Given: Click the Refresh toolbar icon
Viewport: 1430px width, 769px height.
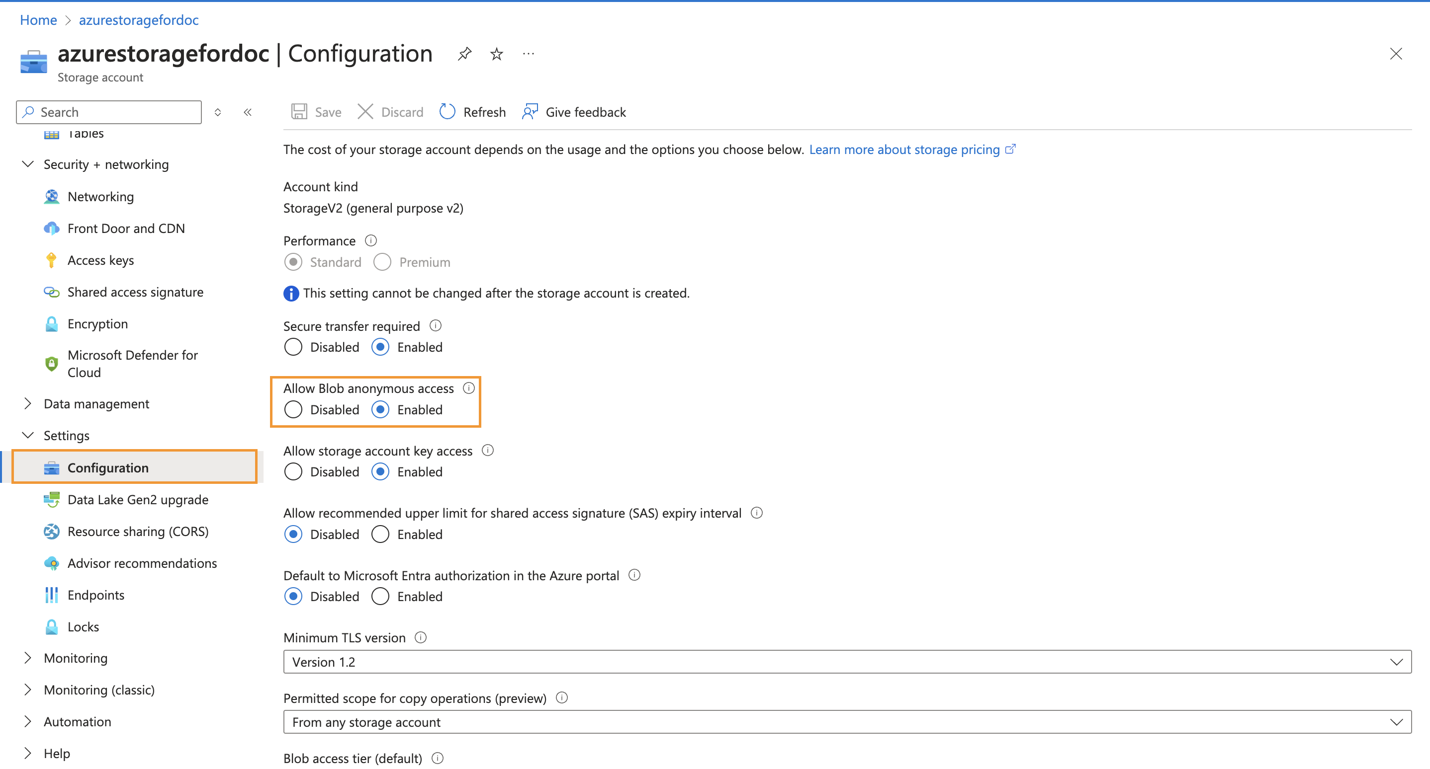Looking at the screenshot, I should pyautogui.click(x=447, y=112).
